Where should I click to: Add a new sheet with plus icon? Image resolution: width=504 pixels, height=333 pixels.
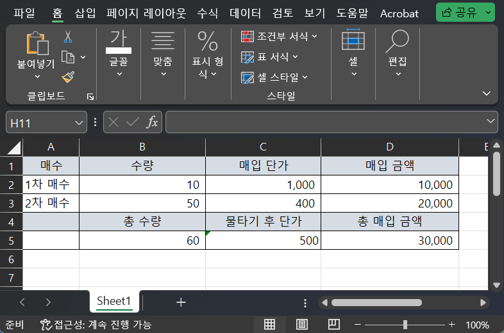[x=181, y=302]
